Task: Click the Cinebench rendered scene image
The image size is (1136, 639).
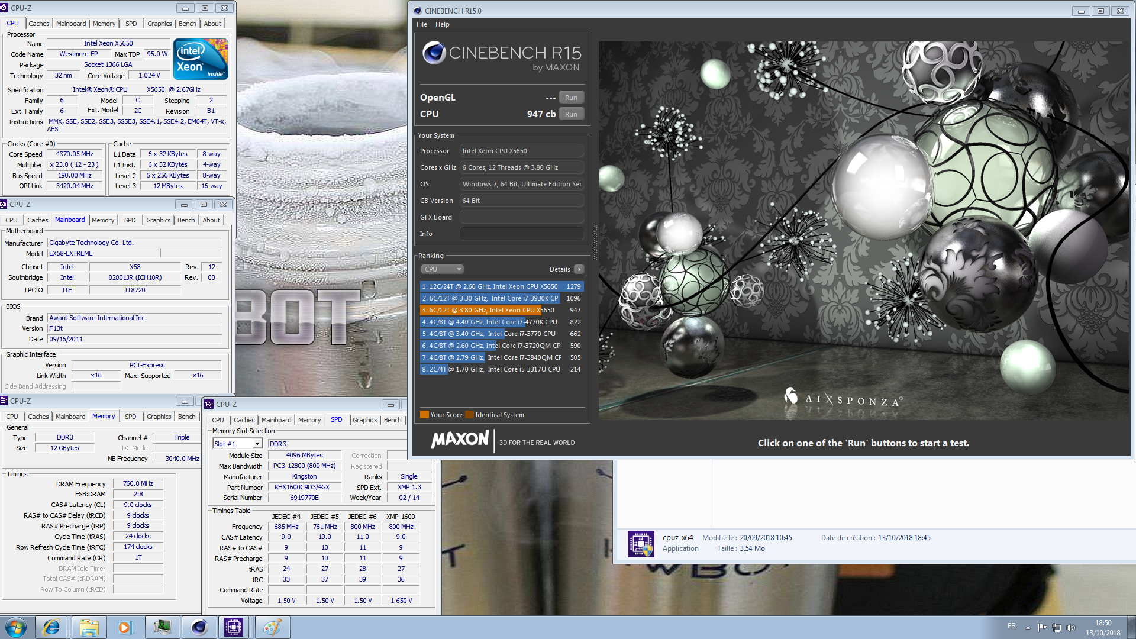Action: (x=864, y=231)
